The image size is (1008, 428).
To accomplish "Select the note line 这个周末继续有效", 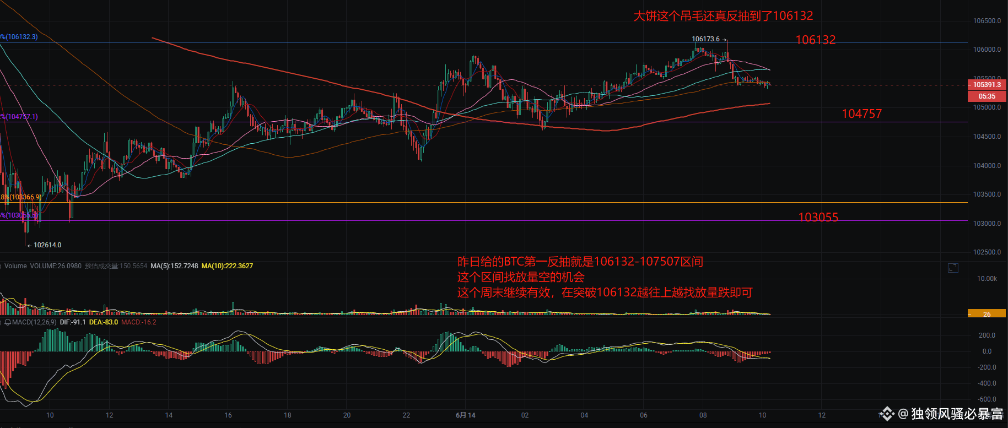I will pos(605,292).
